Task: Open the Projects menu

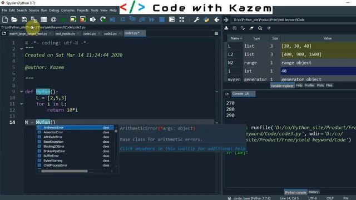Action: coord(82,10)
